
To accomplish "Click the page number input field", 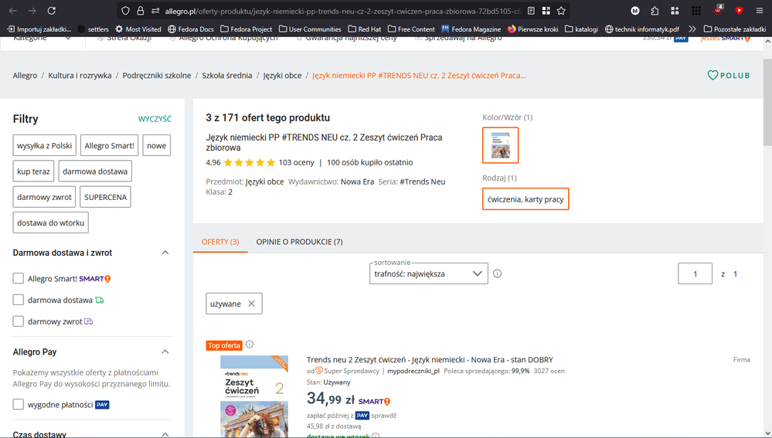I will tap(695, 273).
